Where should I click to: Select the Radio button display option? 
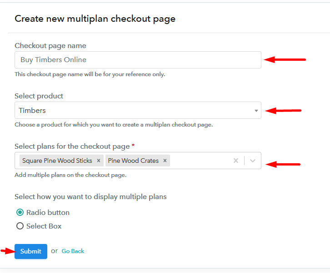(20, 212)
